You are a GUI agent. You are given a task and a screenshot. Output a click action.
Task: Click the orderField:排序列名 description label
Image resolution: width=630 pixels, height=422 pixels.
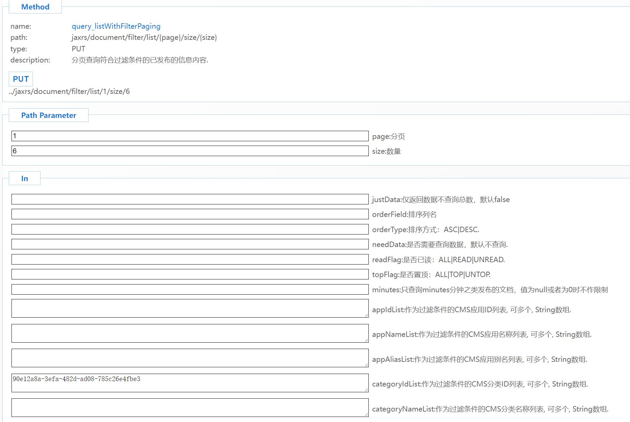[404, 215]
